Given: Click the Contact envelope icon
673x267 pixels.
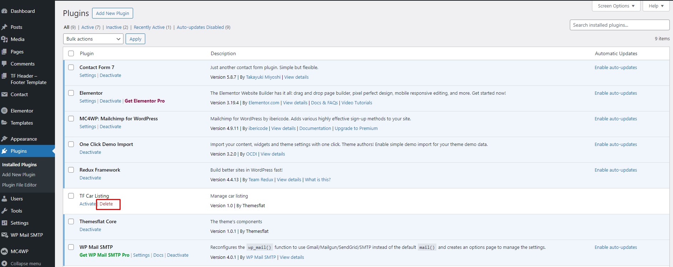Looking at the screenshot, I should pyautogui.click(x=4, y=94).
